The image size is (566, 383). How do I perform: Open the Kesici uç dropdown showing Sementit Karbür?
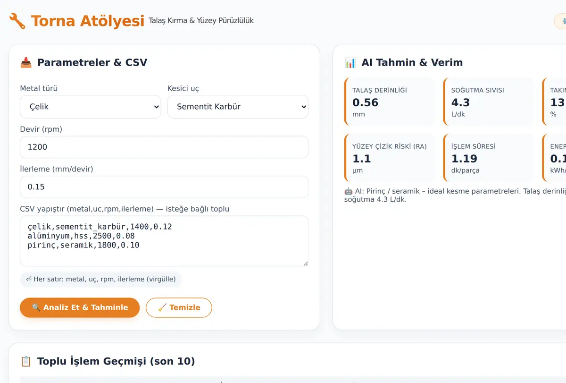(x=238, y=107)
